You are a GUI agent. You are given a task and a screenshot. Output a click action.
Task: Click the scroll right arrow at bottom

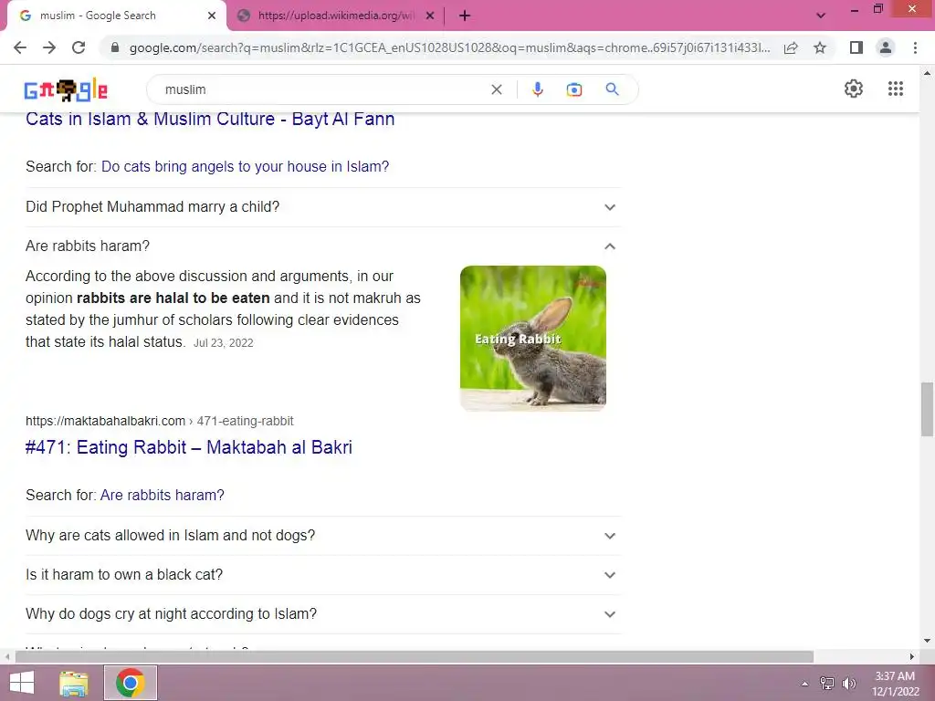point(912,656)
